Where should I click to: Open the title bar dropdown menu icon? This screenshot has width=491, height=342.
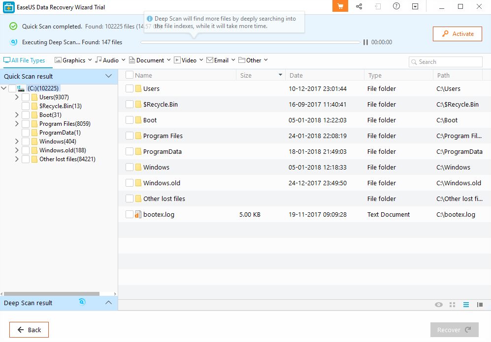point(415,6)
